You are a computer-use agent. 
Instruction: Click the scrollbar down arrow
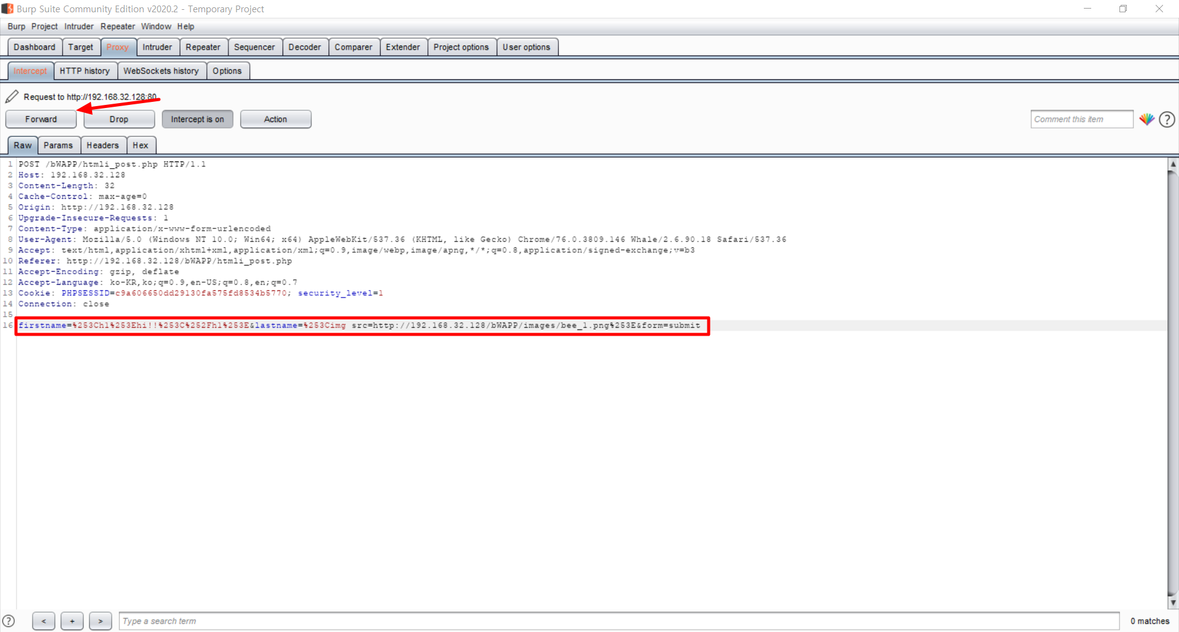1173,603
